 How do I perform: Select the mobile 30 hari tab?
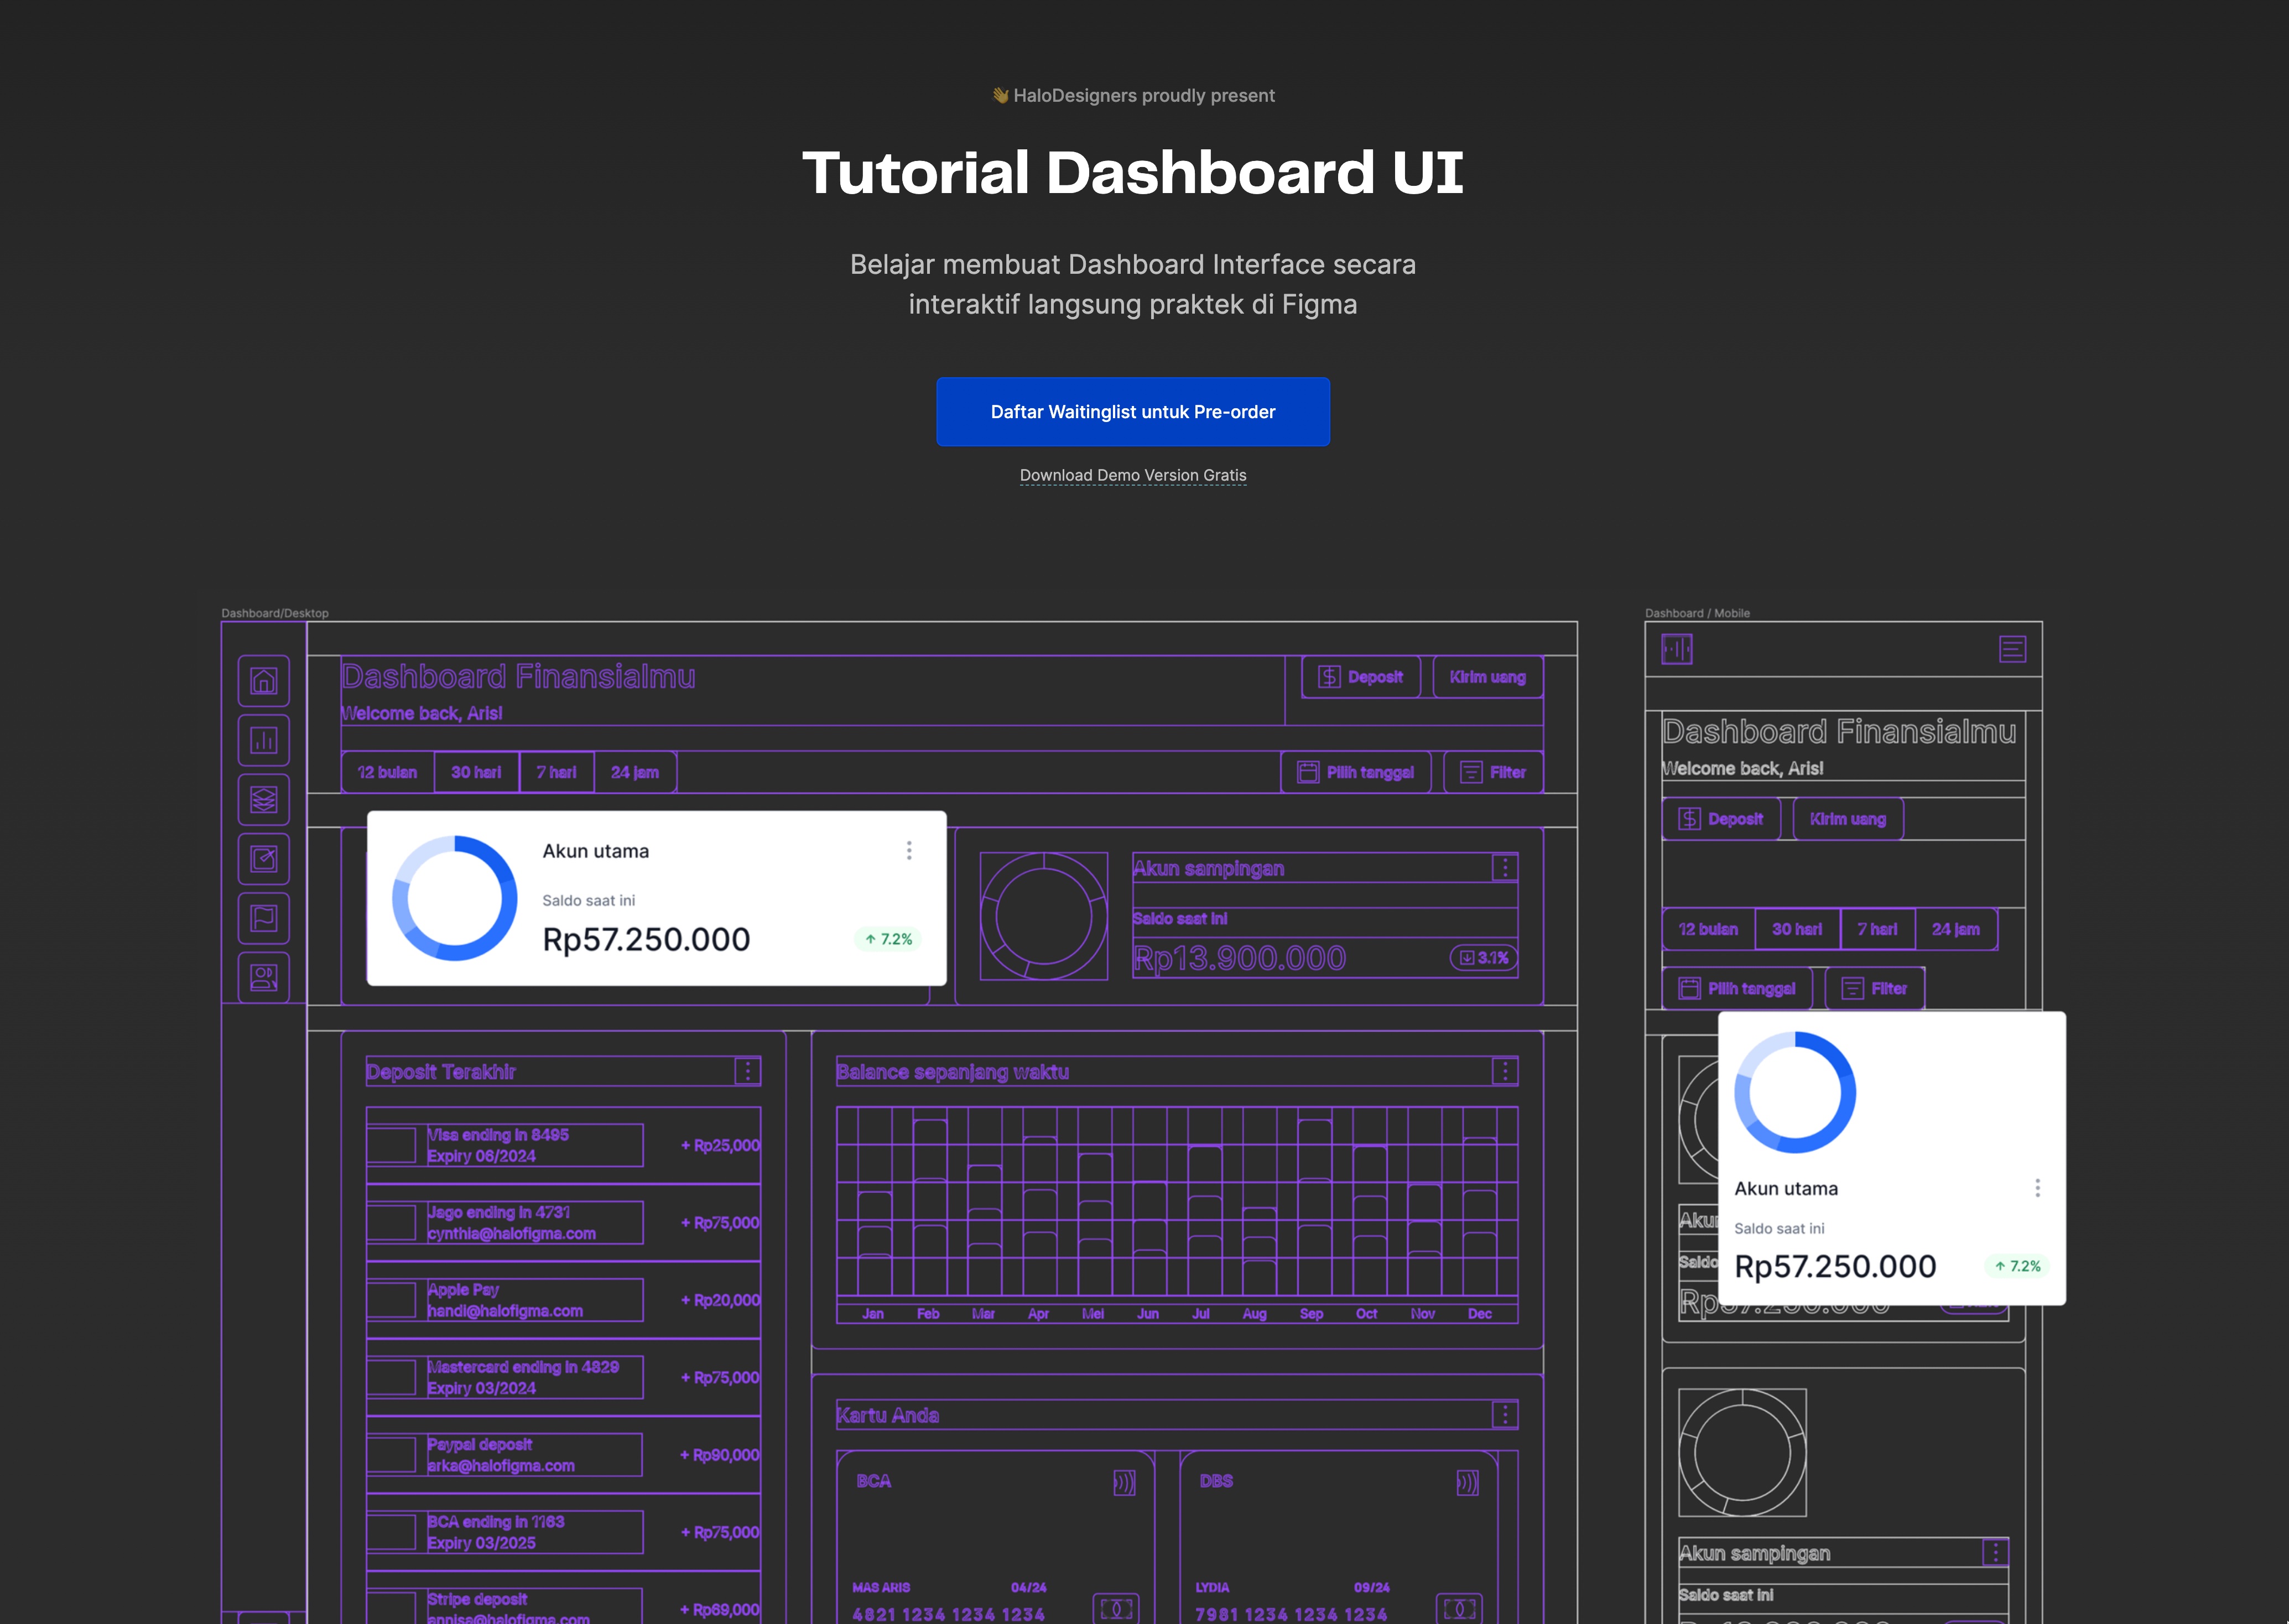click(x=1797, y=929)
